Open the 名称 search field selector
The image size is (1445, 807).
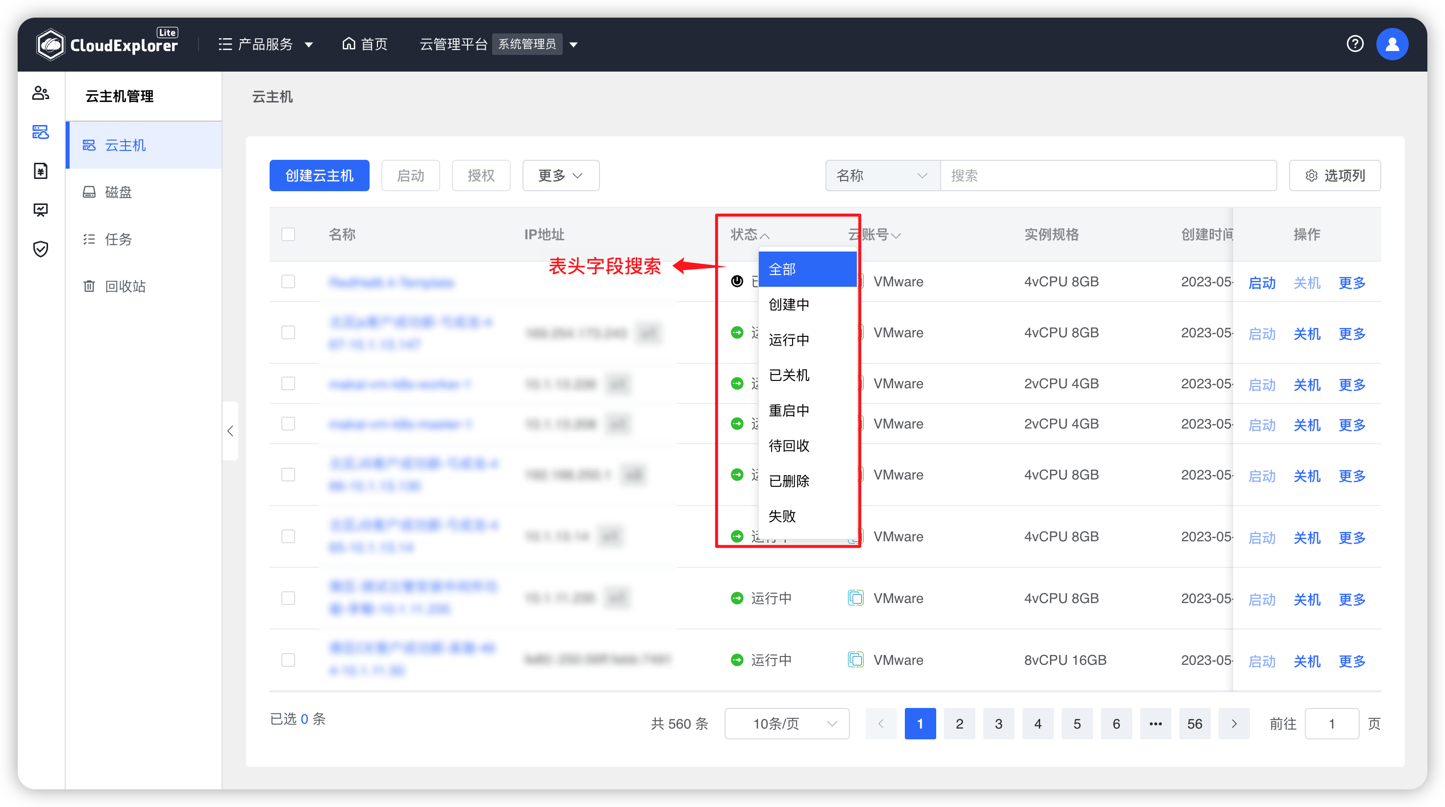point(882,176)
